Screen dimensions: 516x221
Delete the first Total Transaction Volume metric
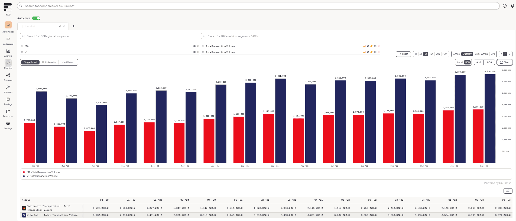[x=379, y=46]
